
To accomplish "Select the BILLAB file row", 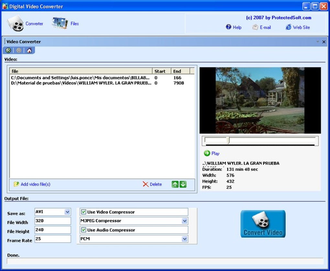I will [x=102, y=78].
